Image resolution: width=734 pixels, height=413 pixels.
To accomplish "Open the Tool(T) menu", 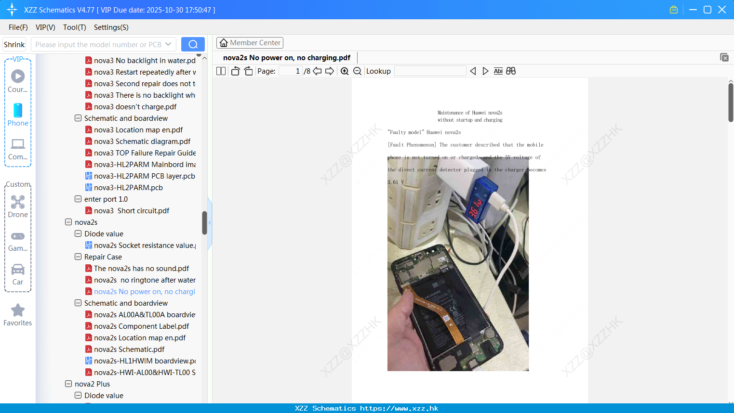I will [x=75, y=27].
